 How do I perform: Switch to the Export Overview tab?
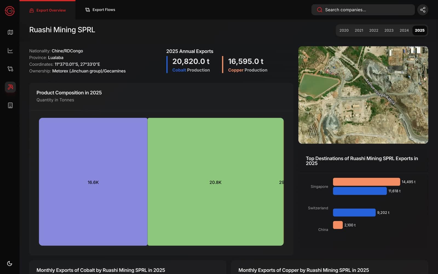[48, 10]
